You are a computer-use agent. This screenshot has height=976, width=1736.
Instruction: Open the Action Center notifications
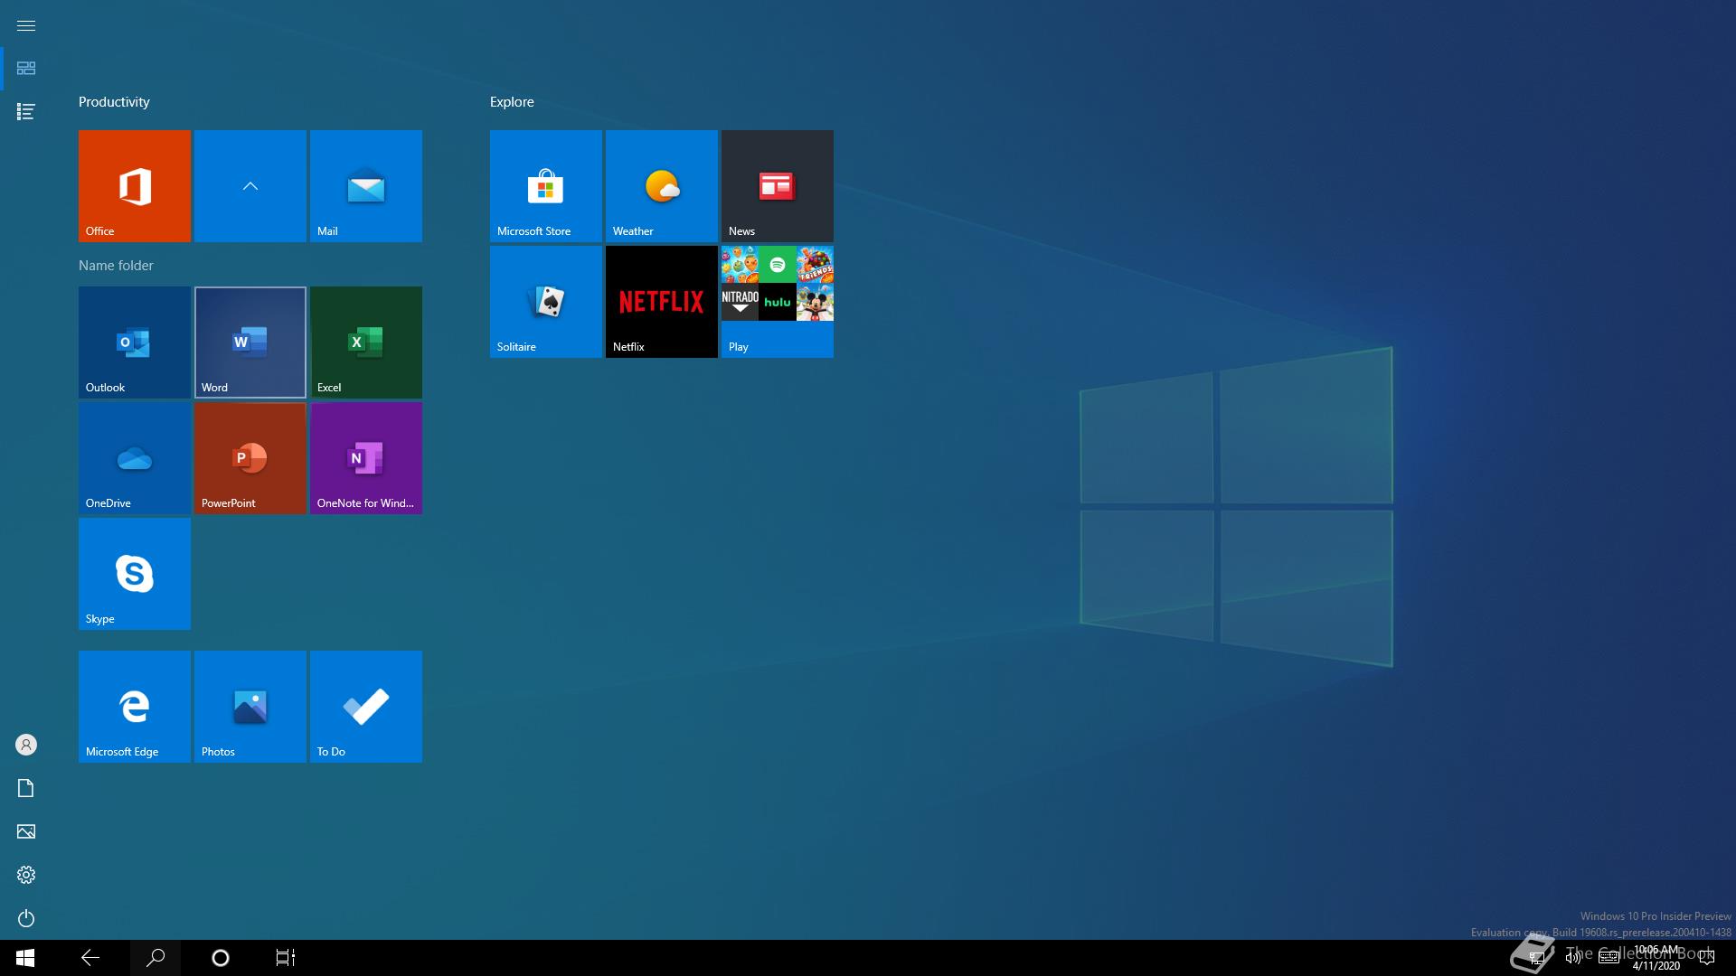[1707, 958]
